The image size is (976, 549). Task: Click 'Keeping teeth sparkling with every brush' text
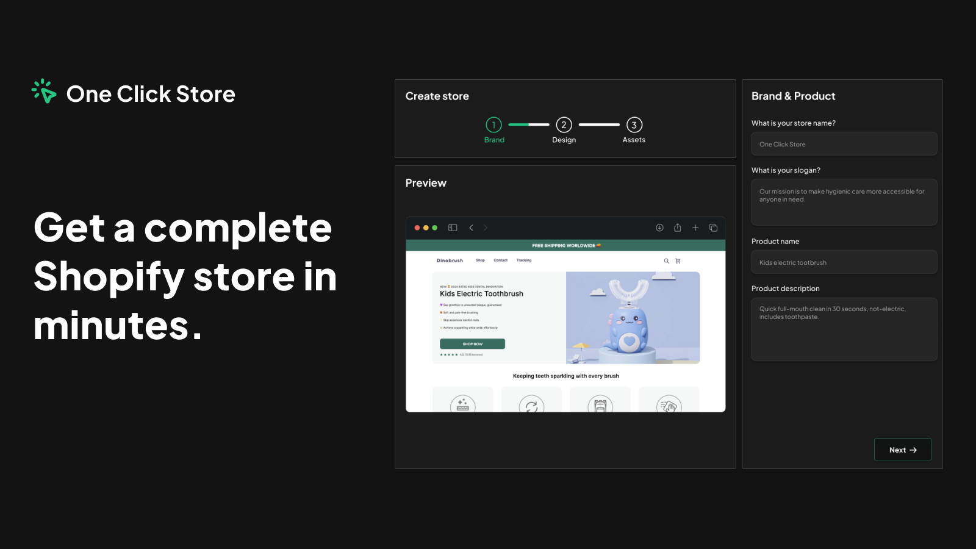pyautogui.click(x=565, y=376)
